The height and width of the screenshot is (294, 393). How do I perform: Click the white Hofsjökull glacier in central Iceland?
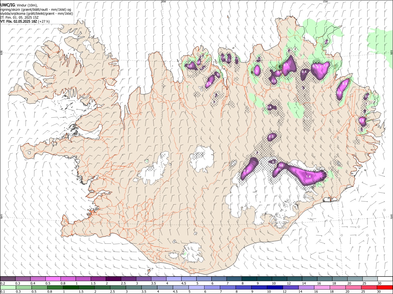202,159
